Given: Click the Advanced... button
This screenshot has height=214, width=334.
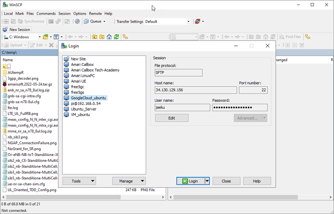Looking at the screenshot, I should 248,118.
